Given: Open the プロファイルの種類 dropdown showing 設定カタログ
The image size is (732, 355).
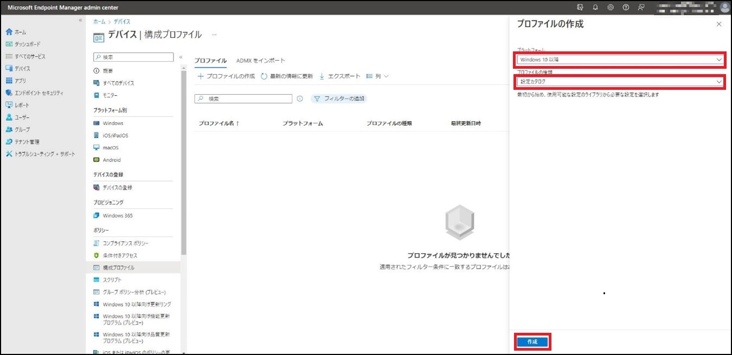Looking at the screenshot, I should point(620,82).
